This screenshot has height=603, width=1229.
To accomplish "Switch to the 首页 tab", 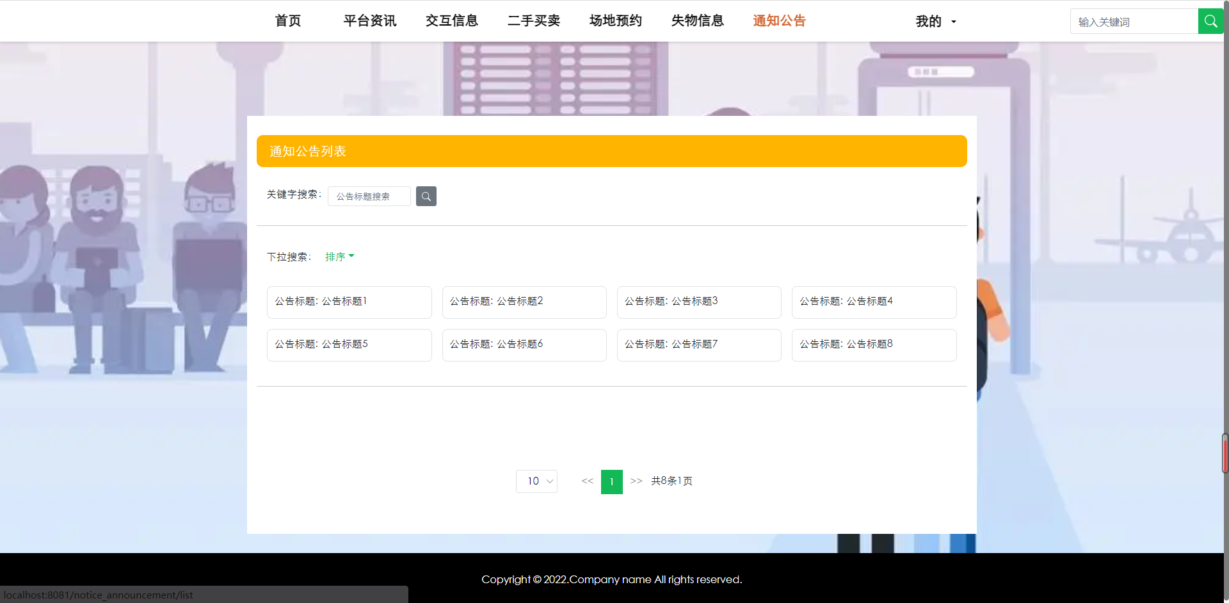I will (x=287, y=20).
